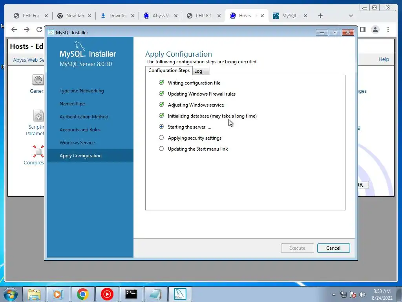Click the Help link in Abyss console
The image size is (402, 302).
[384, 59]
